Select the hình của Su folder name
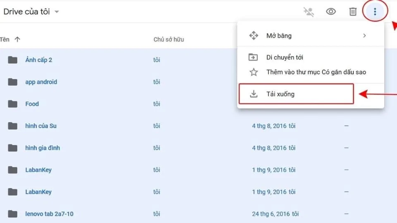 click(x=41, y=126)
